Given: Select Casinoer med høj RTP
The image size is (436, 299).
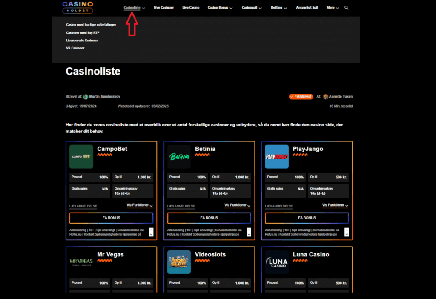Looking at the screenshot, I should coord(83,32).
